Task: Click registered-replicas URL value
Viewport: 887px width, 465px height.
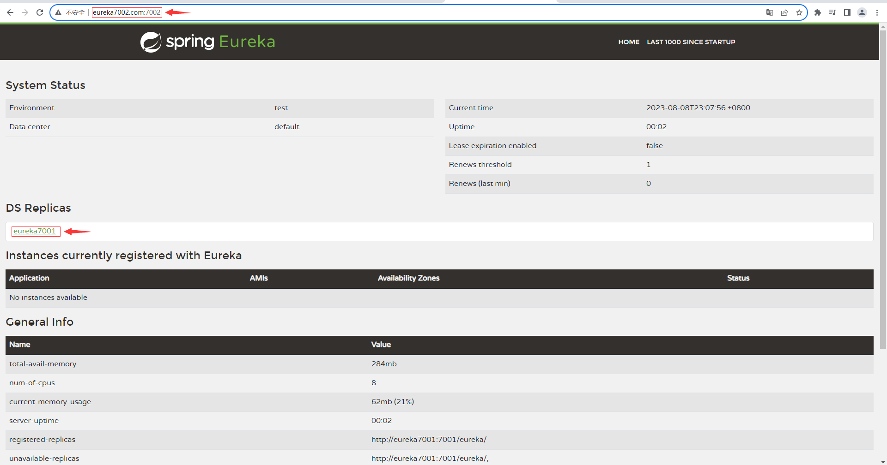Action: [x=429, y=440]
